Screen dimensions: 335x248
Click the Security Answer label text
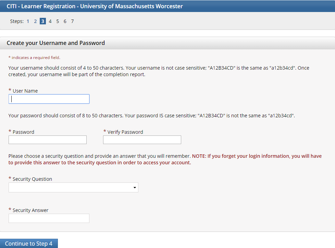[x=30, y=210]
